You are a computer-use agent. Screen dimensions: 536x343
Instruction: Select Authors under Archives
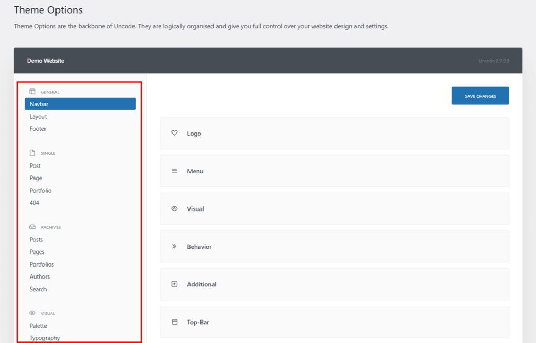click(40, 276)
